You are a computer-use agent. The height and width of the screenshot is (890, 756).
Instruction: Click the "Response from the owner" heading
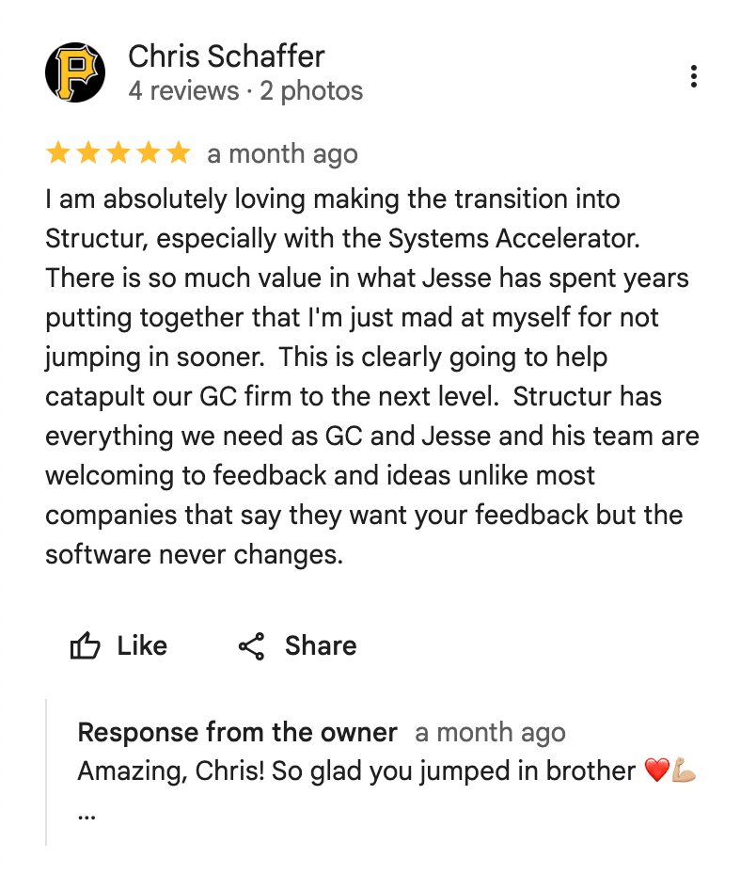click(237, 733)
